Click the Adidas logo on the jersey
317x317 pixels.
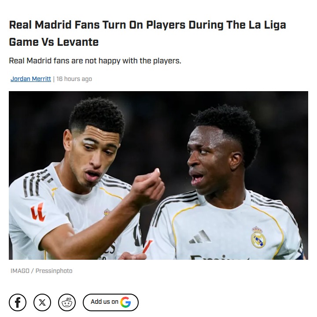coord(200,236)
